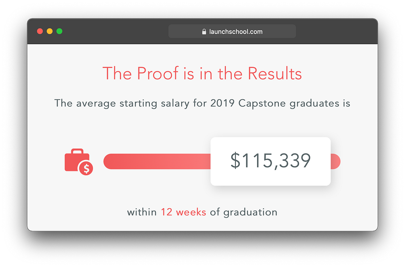The height and width of the screenshot is (267, 405).
Task: Click the red briefcase icon
Action: click(x=77, y=160)
